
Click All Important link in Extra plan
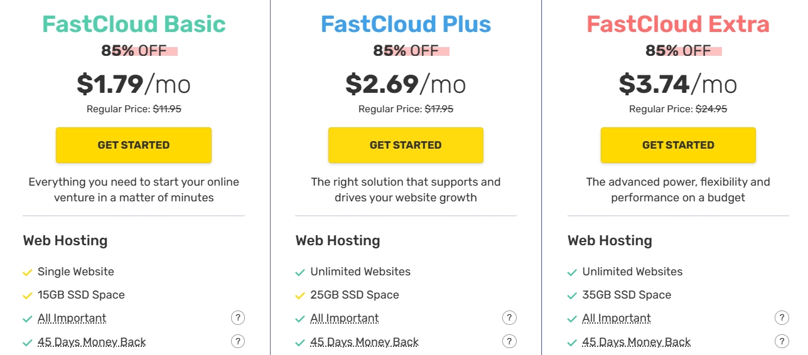617,319
